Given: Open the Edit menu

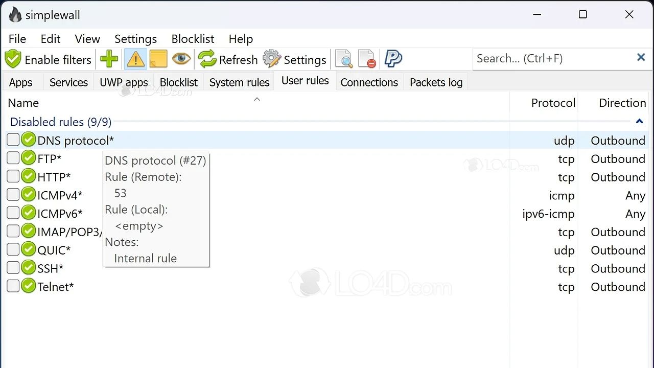Looking at the screenshot, I should point(51,39).
